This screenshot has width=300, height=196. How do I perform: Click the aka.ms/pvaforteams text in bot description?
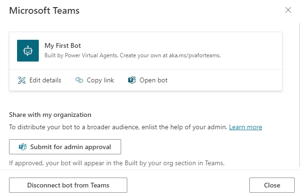[194, 55]
